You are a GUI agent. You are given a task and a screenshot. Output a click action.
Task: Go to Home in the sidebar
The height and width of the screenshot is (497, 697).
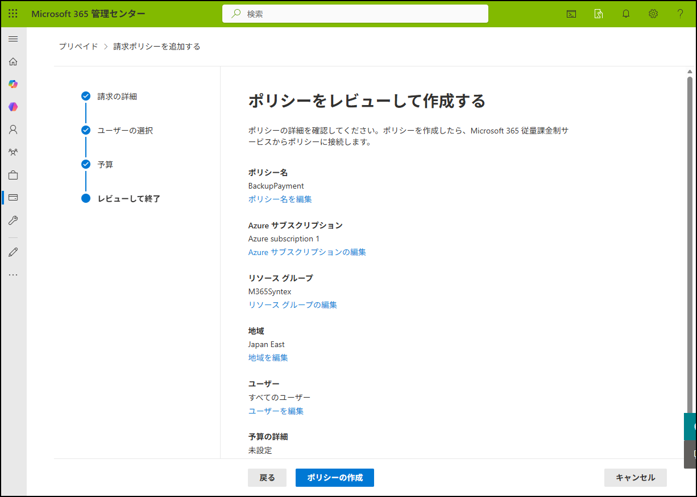click(13, 61)
